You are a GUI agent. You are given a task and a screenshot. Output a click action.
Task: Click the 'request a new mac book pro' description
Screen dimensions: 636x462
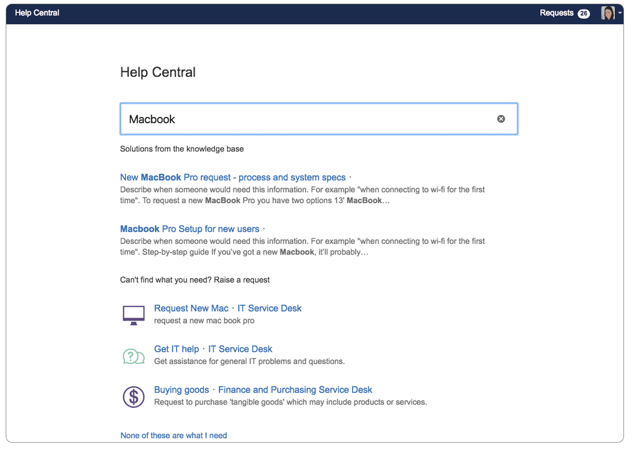click(204, 321)
